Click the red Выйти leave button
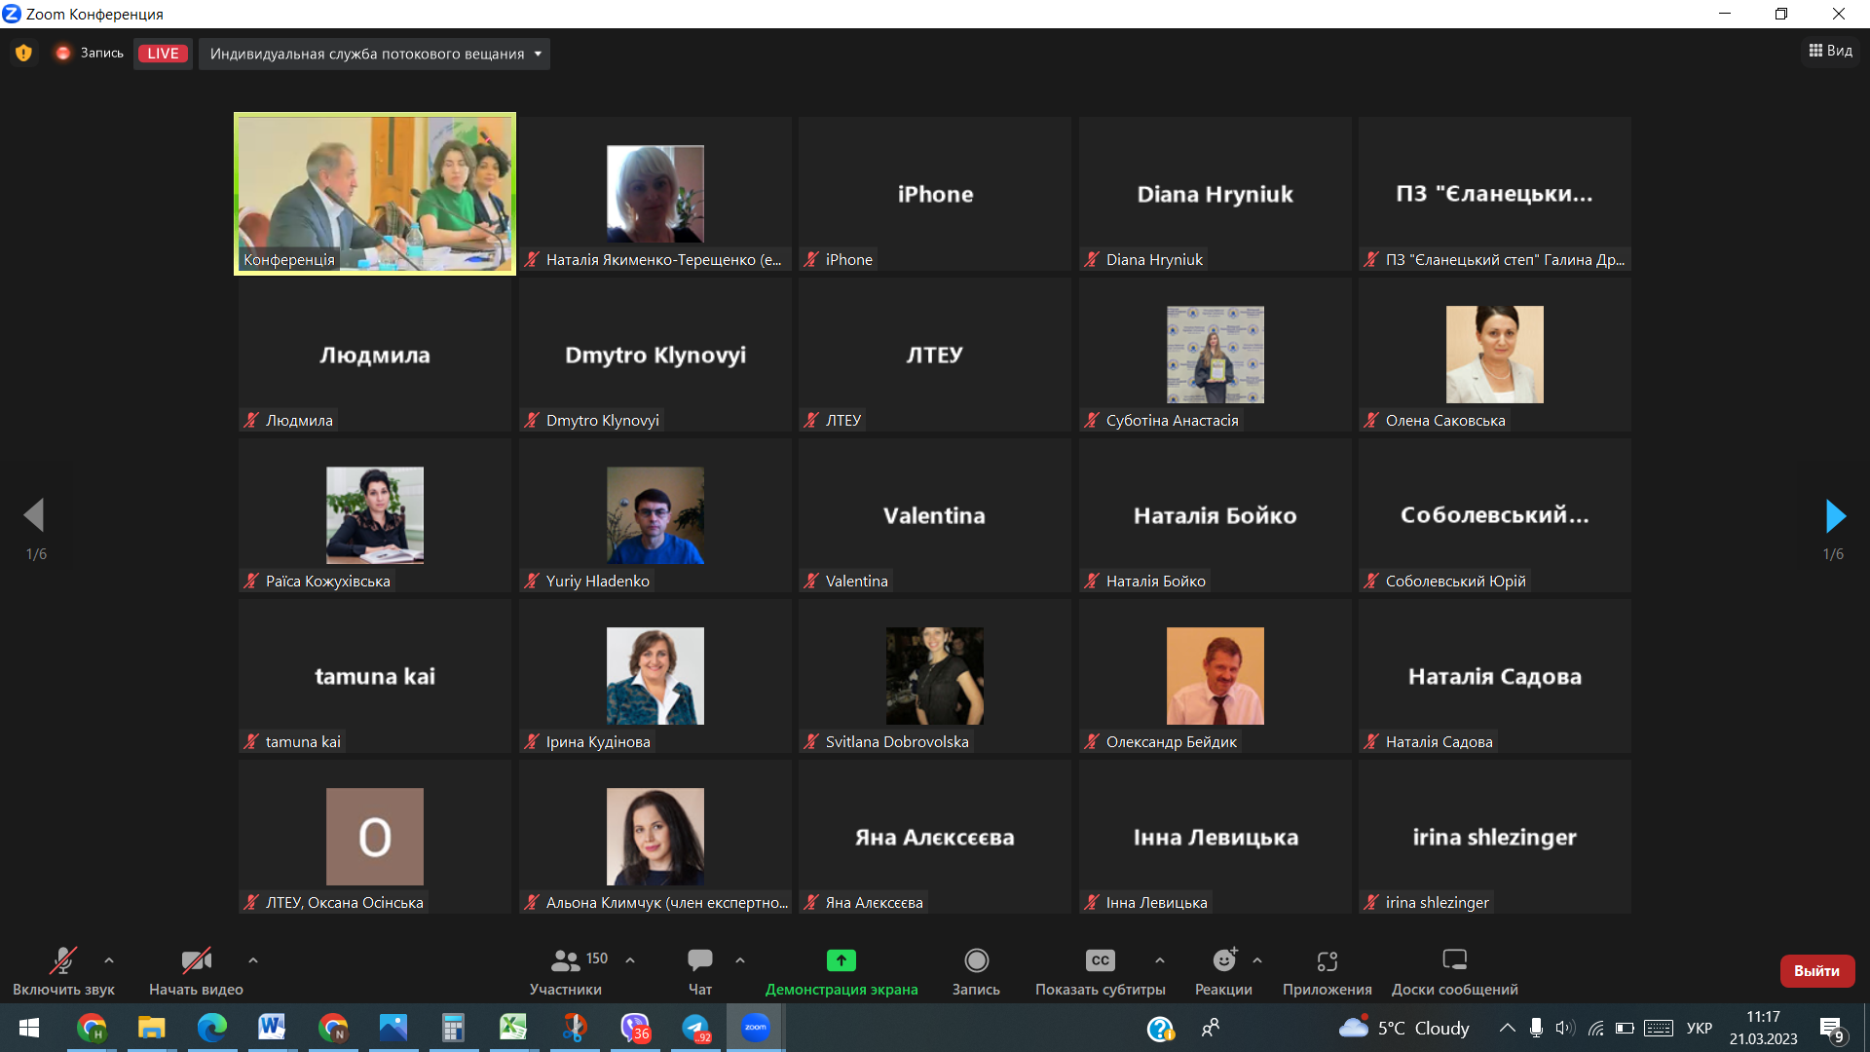The height and width of the screenshot is (1052, 1870). (x=1816, y=970)
